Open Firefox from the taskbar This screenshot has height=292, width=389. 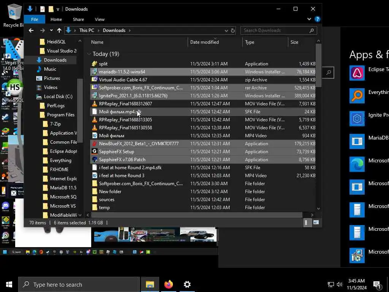tap(168, 284)
